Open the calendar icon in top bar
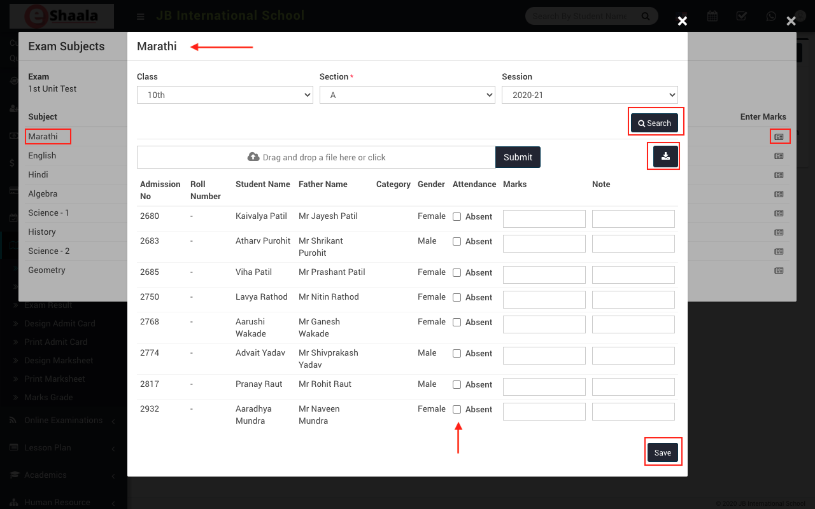 click(x=712, y=17)
